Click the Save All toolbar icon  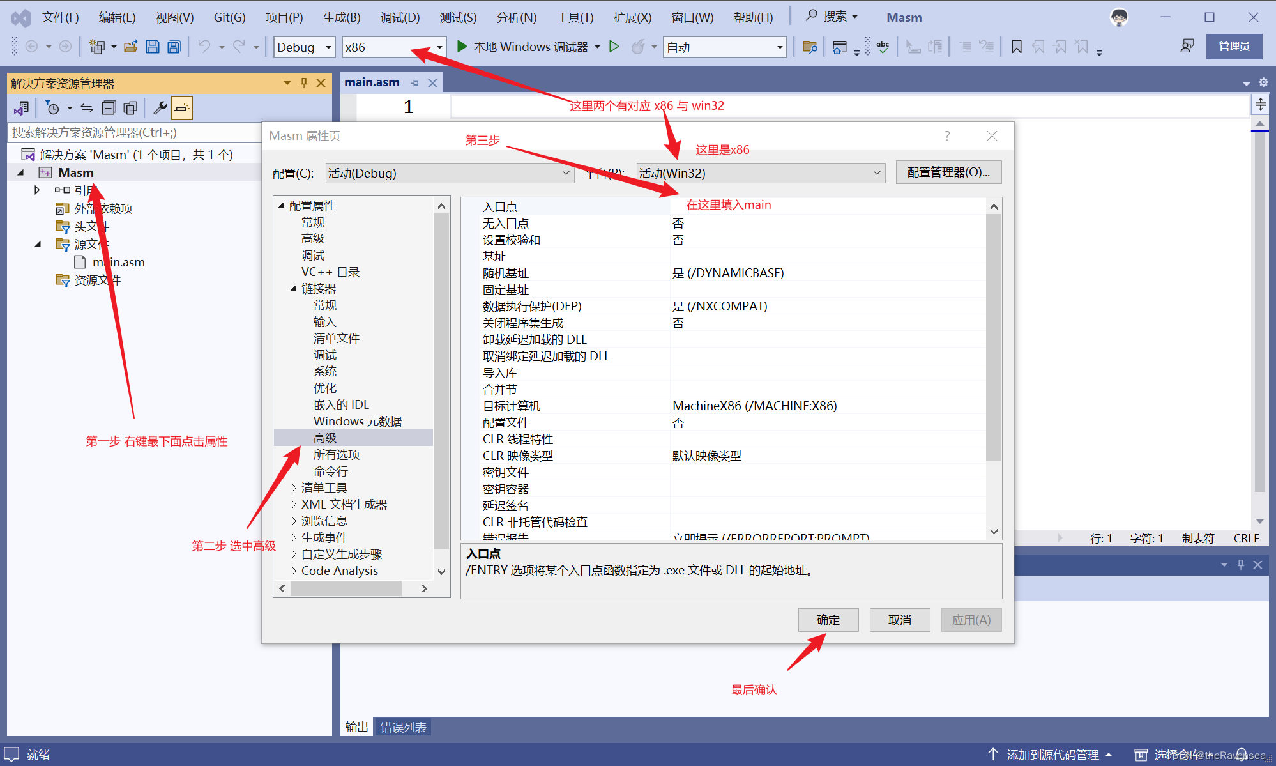point(174,47)
